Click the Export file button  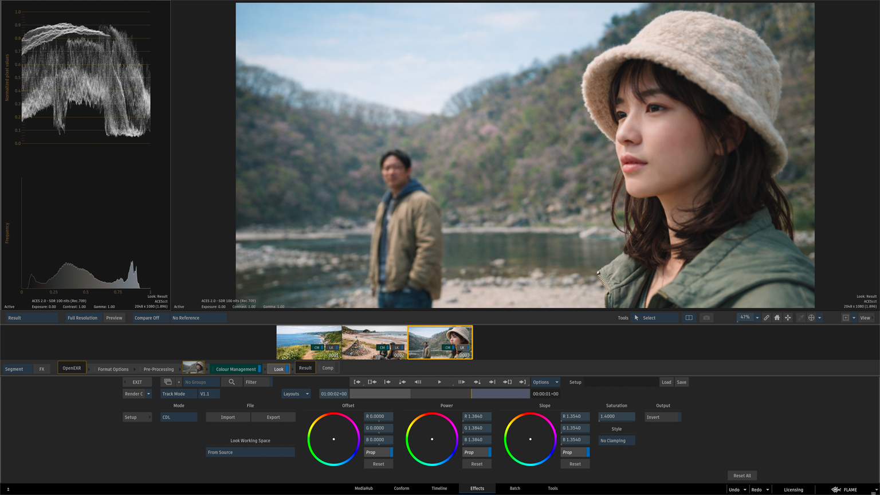coord(273,417)
